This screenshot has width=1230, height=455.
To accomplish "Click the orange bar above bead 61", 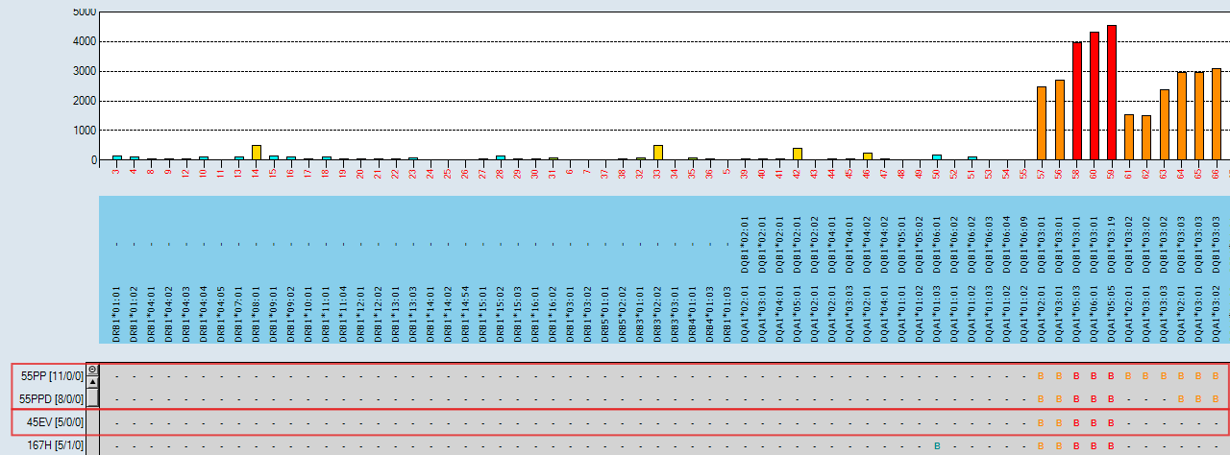I will pos(1129,136).
